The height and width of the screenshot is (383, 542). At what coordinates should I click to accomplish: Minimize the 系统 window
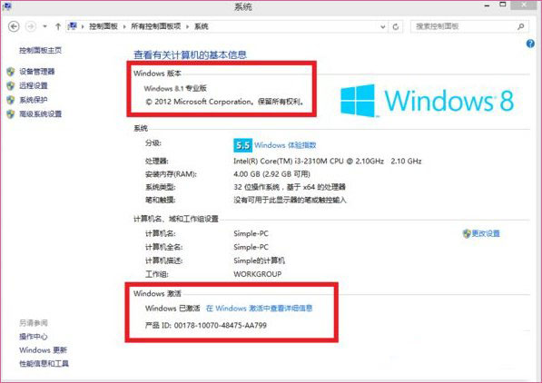(x=487, y=5)
